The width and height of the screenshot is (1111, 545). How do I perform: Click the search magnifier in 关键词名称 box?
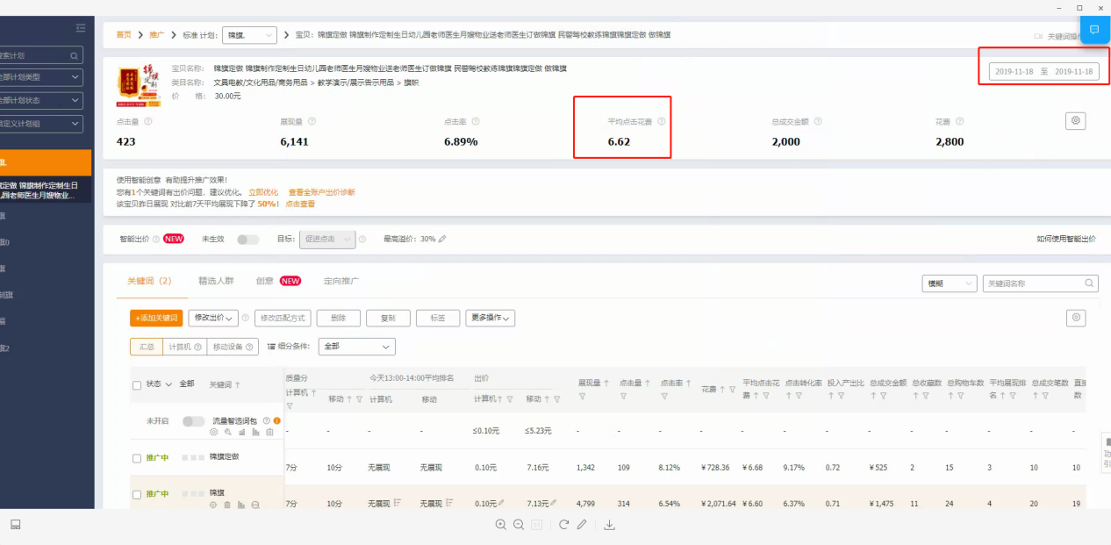(x=1089, y=283)
